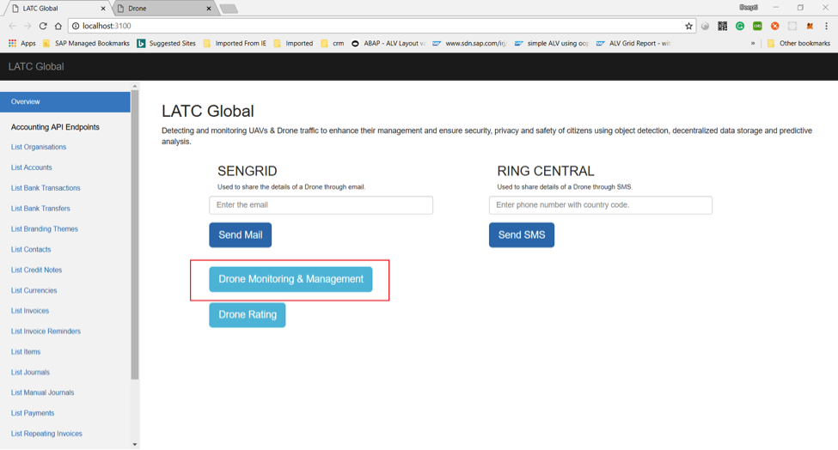Select Overview in the sidebar
The height and width of the screenshot is (450, 838).
pyautogui.click(x=64, y=101)
